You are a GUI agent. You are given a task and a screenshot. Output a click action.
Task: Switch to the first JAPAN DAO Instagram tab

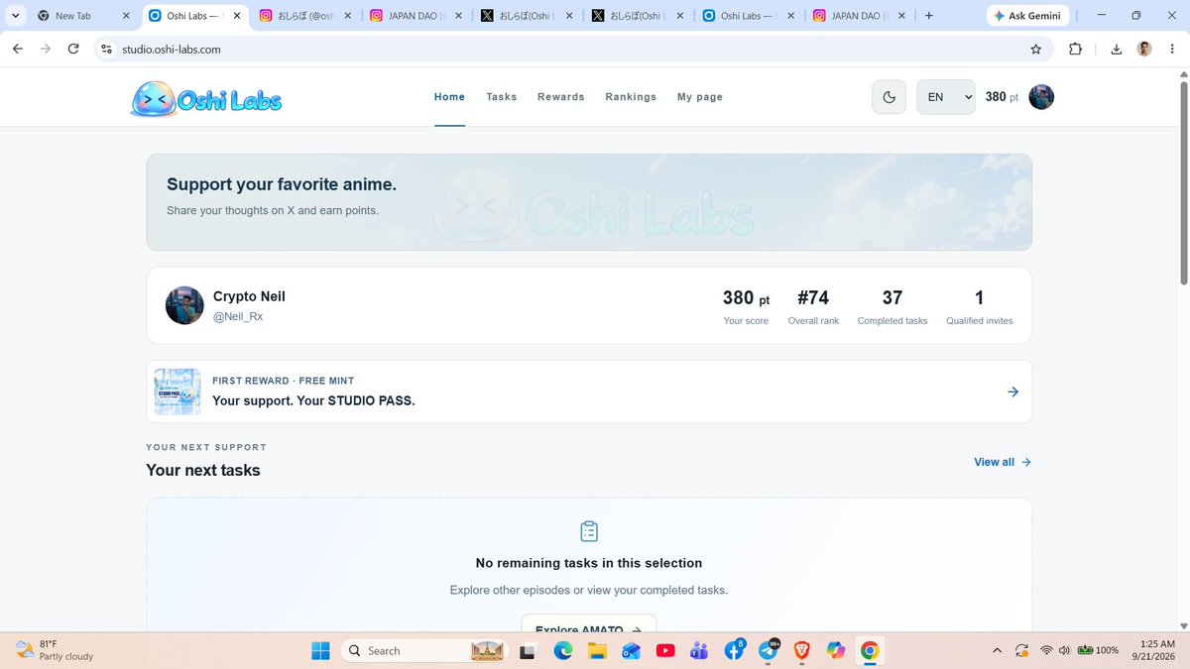(x=416, y=16)
